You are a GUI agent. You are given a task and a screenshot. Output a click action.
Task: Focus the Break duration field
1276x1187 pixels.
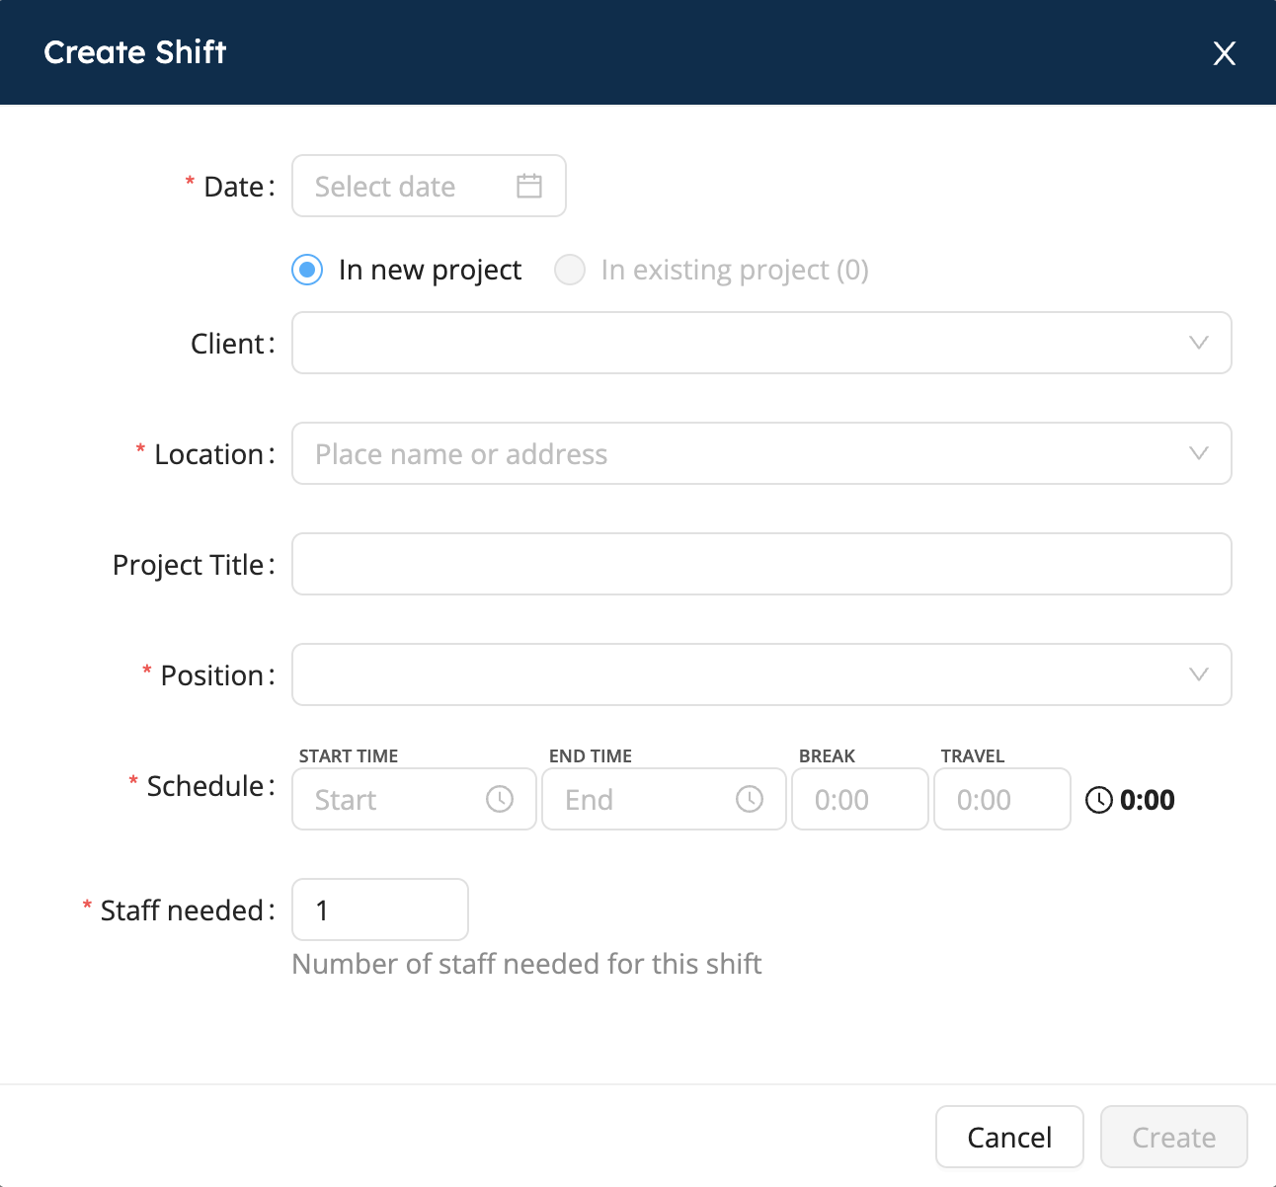[860, 799]
